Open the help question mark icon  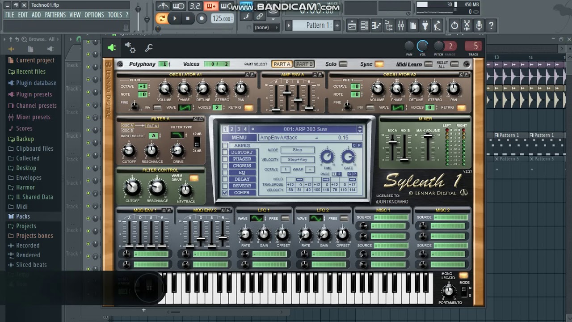491,25
